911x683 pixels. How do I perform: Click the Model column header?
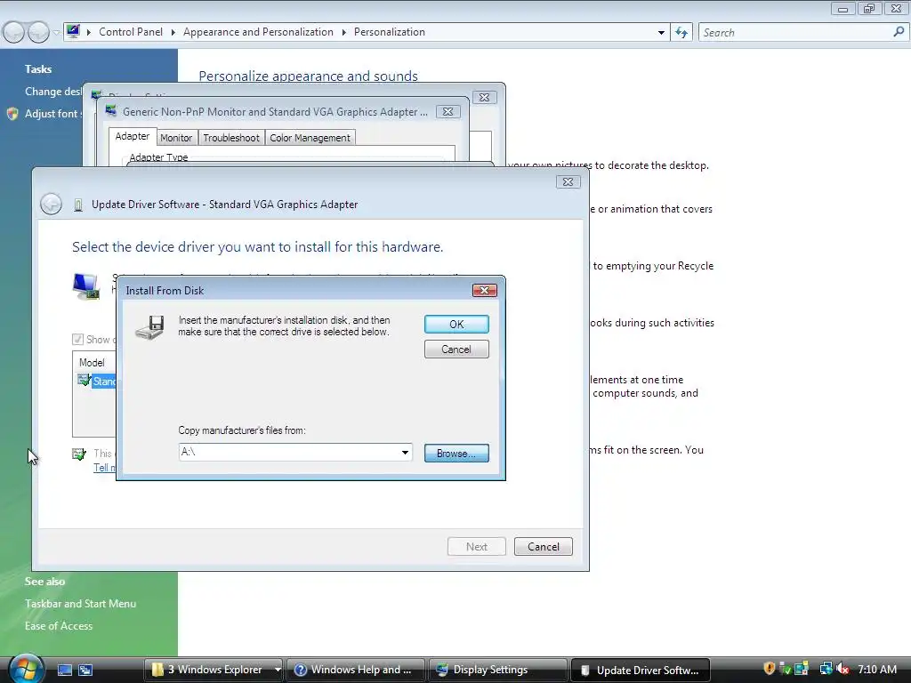[92, 363]
